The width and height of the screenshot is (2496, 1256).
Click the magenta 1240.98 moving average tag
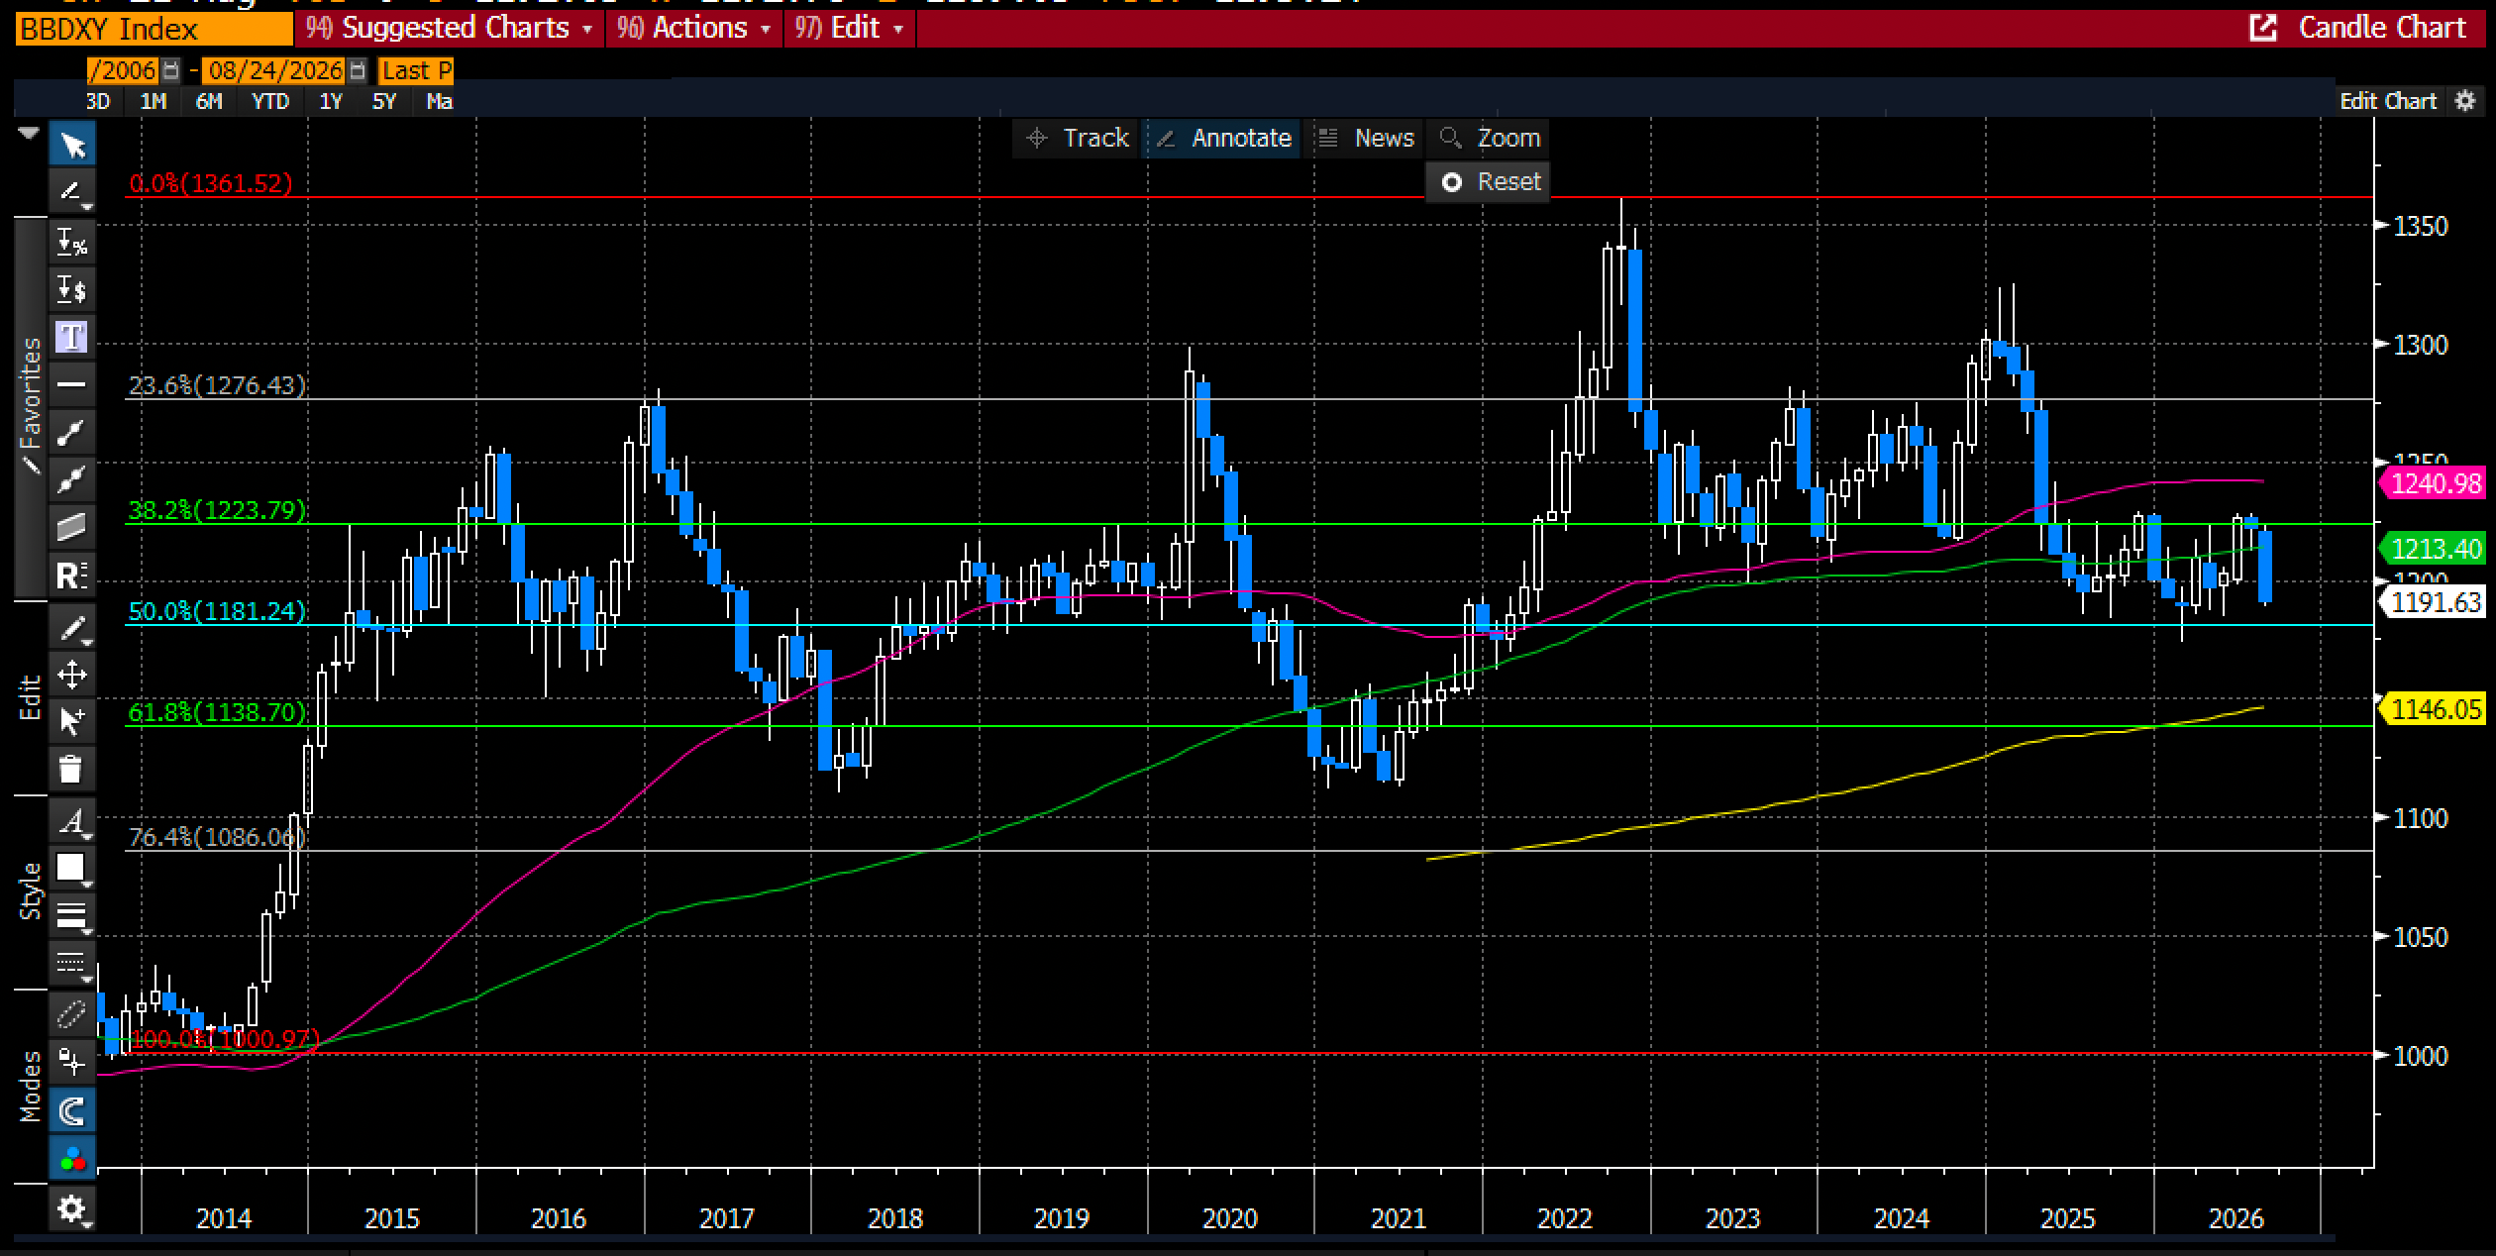pos(2433,483)
